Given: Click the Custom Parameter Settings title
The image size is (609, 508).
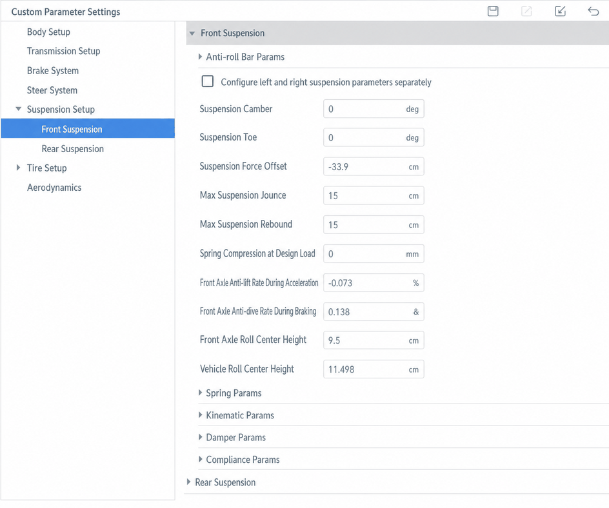Looking at the screenshot, I should point(66,12).
